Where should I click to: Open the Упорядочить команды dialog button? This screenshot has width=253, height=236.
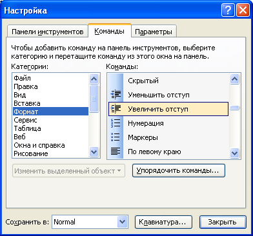[179, 171]
